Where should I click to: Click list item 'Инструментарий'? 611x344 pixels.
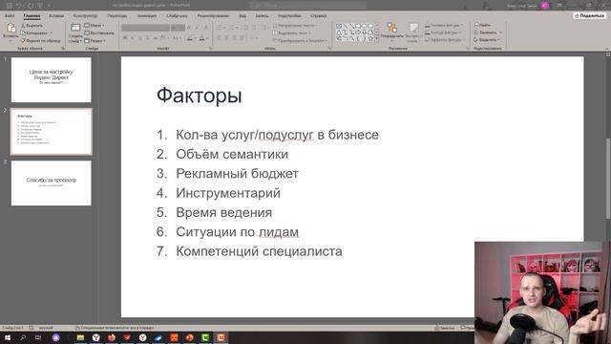click(228, 193)
